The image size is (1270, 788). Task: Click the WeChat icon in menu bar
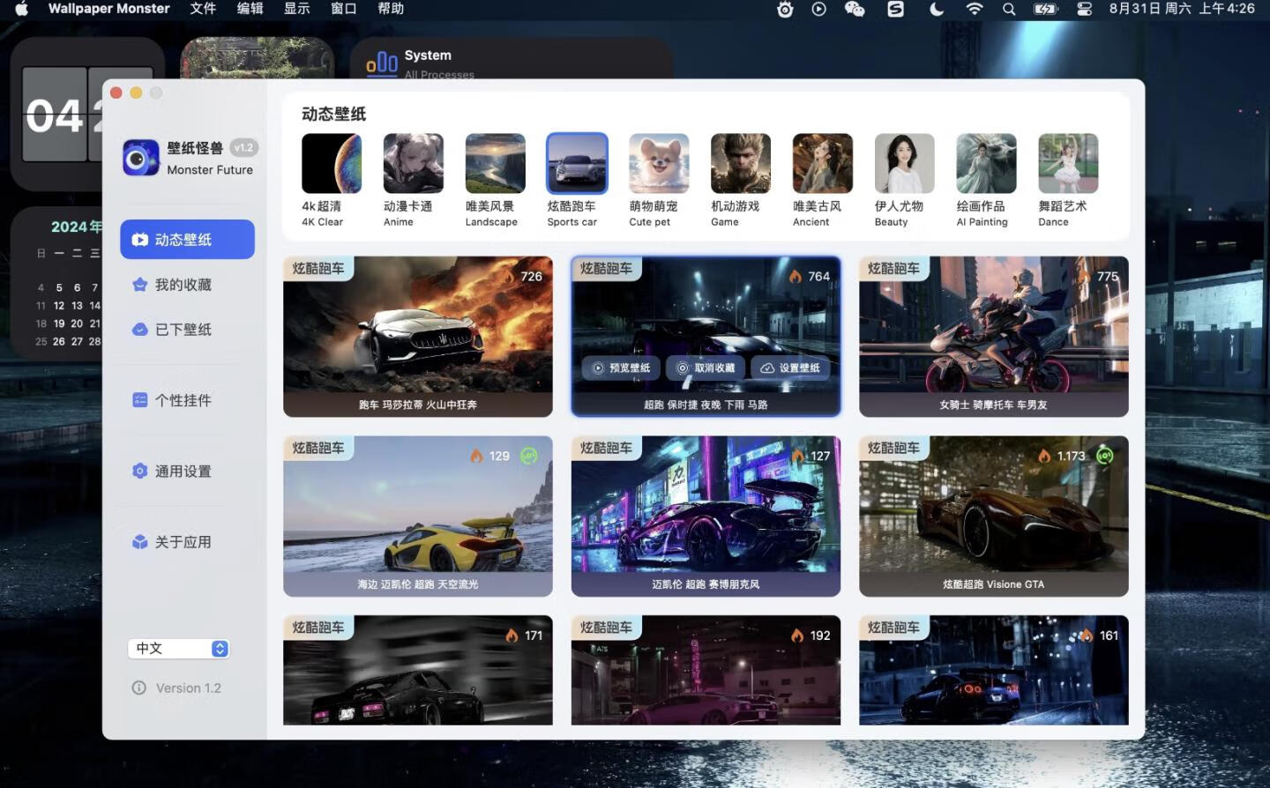coord(855,9)
